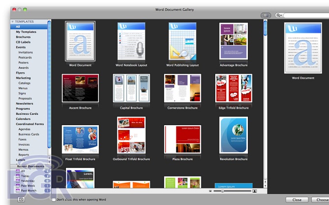Image resolution: width=329 pixels, height=205 pixels.
Task: Open the Invitations subcategory
Action: (x=26, y=52)
